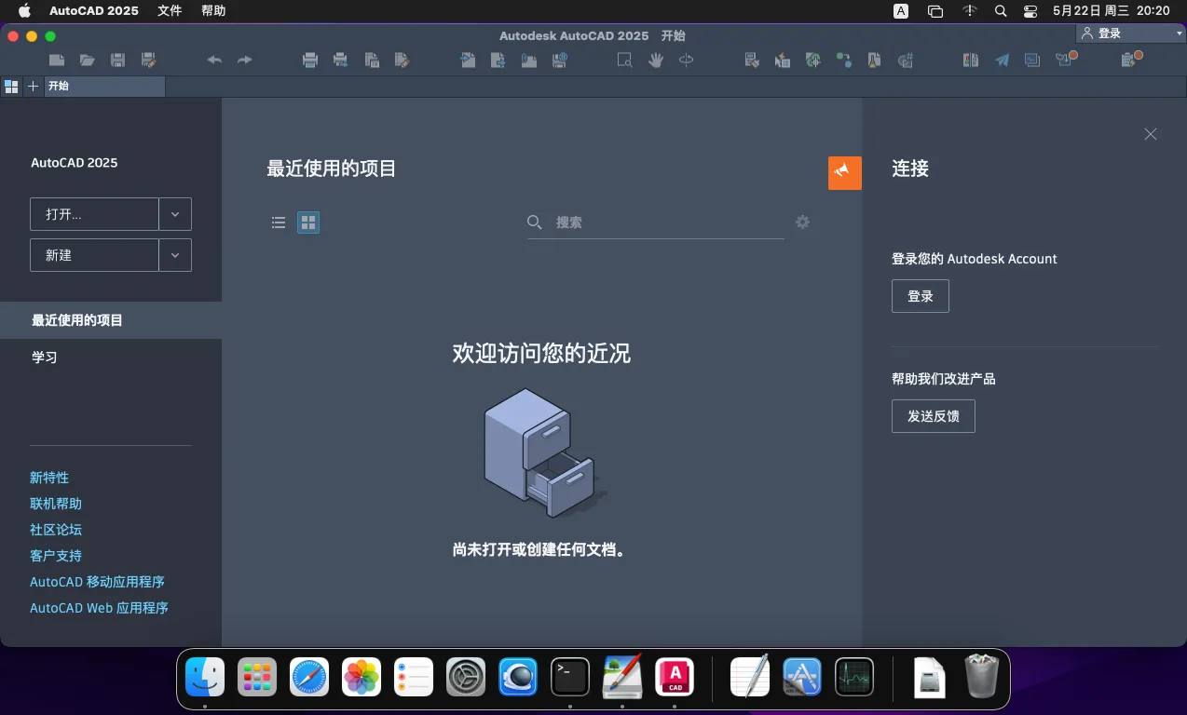Click the Print (plot) toolbar icon
This screenshot has height=715, width=1187.
pyautogui.click(x=310, y=61)
